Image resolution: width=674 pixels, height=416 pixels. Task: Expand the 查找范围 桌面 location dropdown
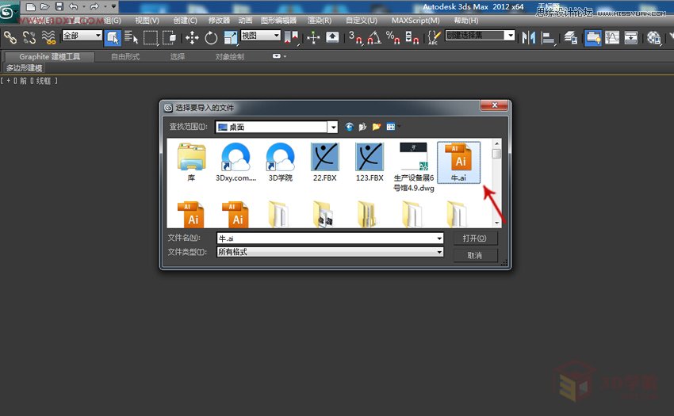tap(333, 127)
